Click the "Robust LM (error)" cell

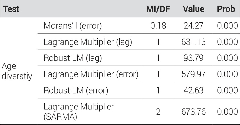(76, 90)
